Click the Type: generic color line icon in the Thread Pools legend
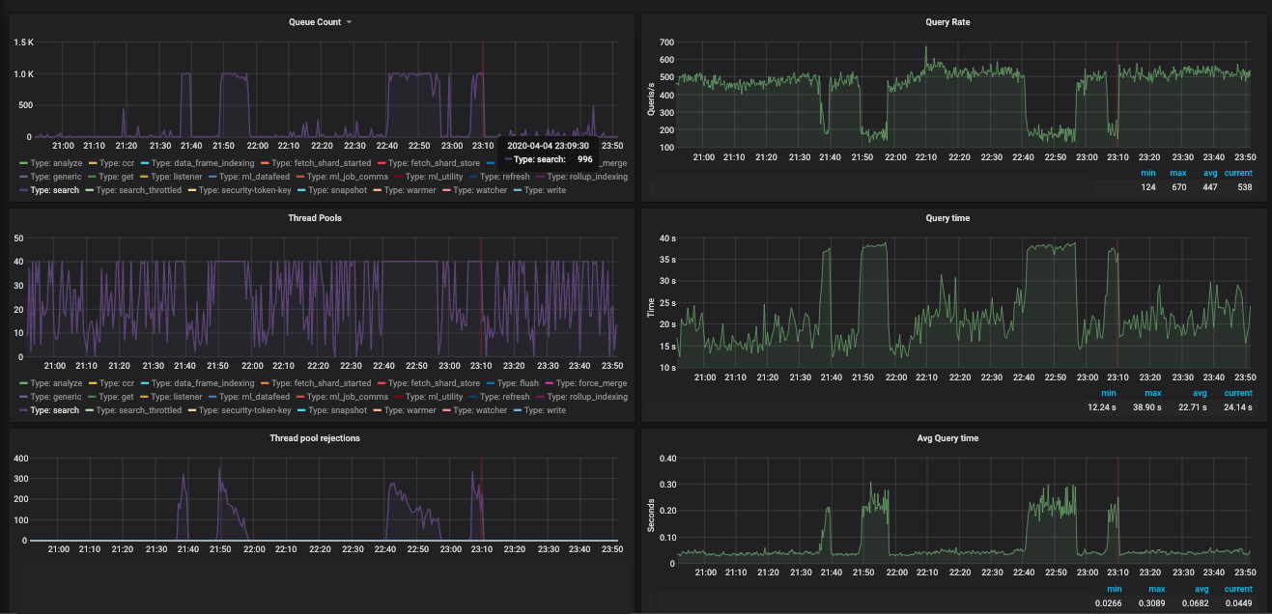Image resolution: width=1272 pixels, height=614 pixels. tap(23, 397)
